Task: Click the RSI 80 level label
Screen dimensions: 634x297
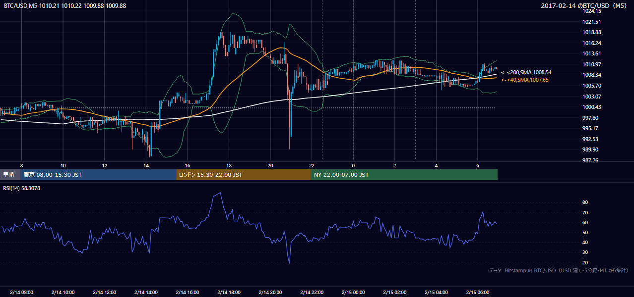Action: pyautogui.click(x=585, y=202)
